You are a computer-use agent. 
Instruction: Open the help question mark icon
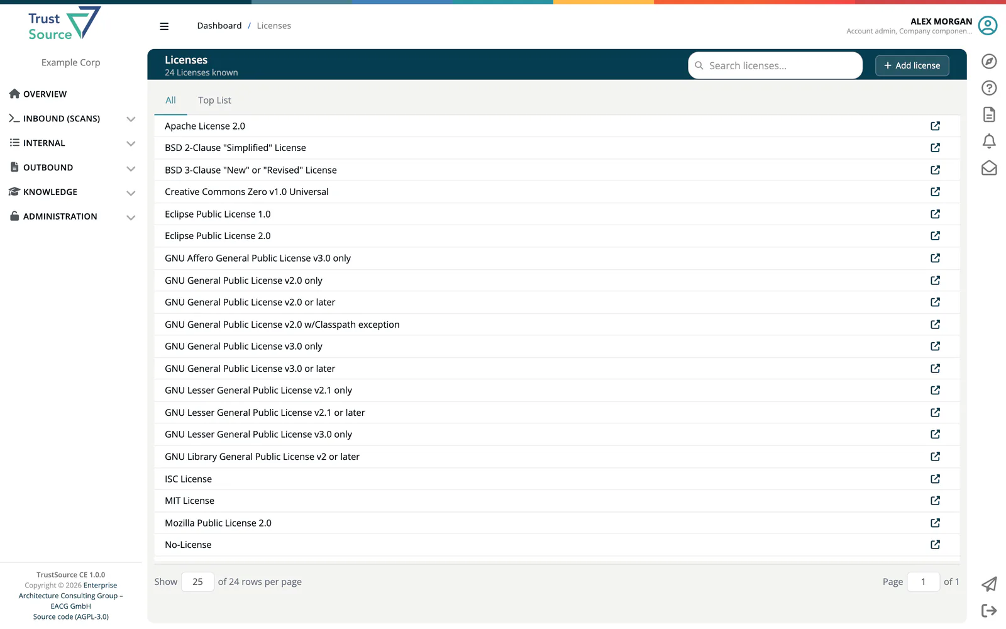coord(989,88)
